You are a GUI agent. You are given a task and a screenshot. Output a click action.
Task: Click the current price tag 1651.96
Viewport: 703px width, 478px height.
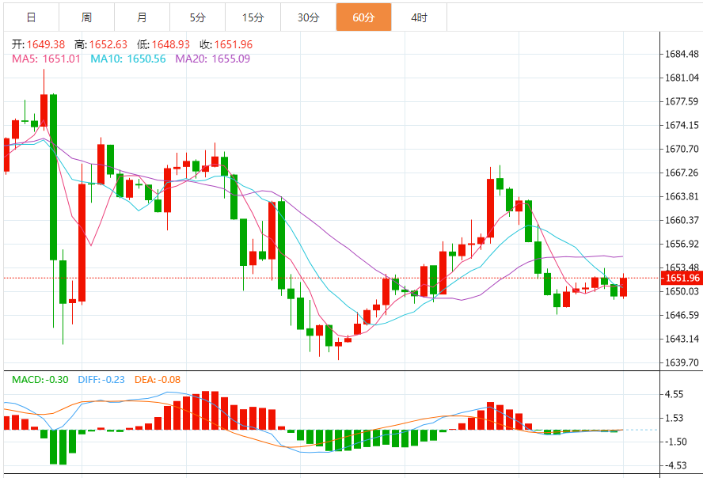point(681,278)
